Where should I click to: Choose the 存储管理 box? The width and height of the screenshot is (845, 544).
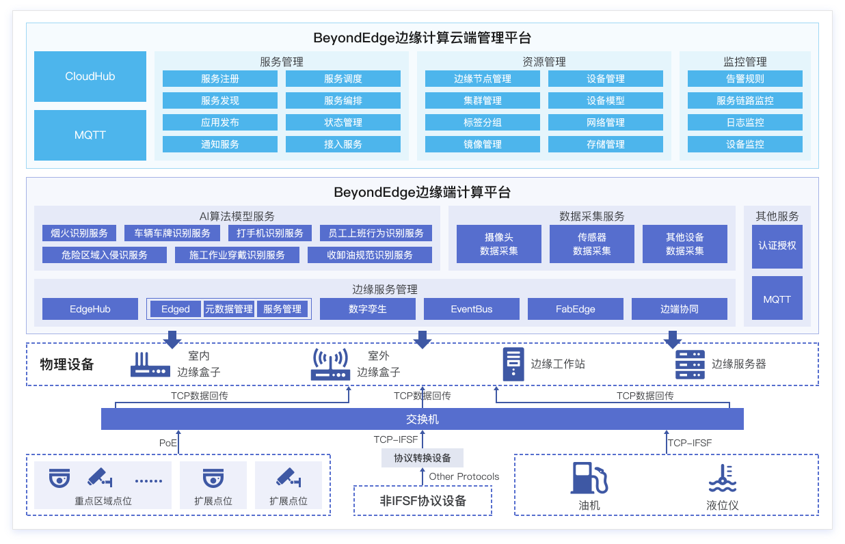[x=606, y=144]
